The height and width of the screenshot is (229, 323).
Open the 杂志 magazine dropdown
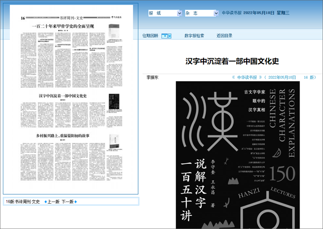201,13
